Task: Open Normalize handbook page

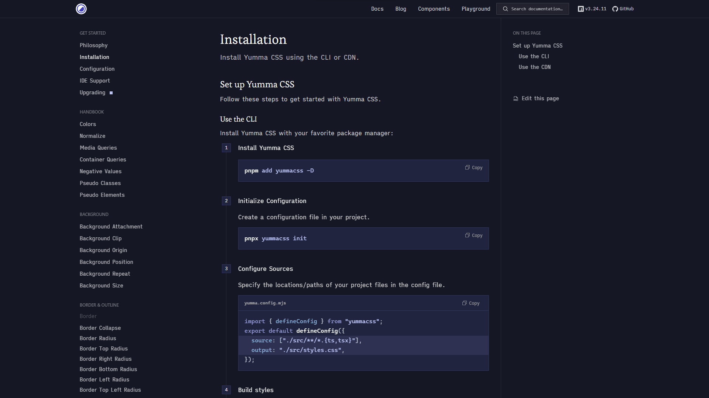Action: 93,136
